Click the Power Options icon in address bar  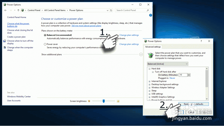[x=23, y=10]
